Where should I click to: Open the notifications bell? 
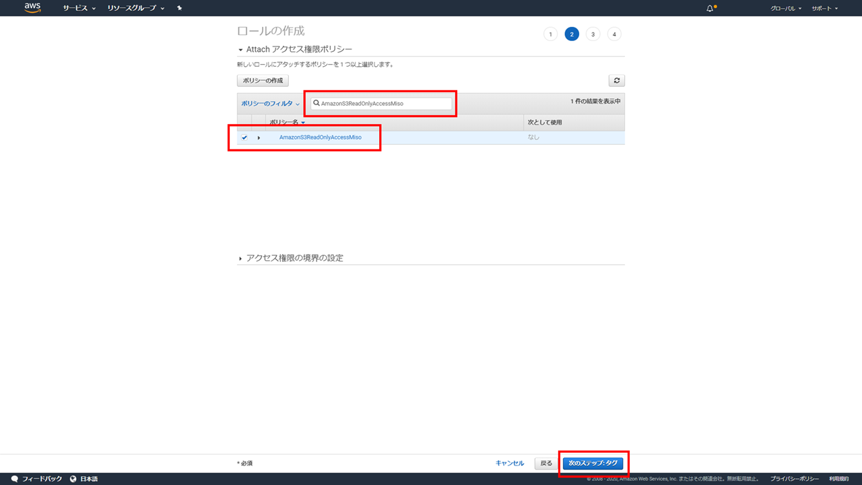coord(710,8)
